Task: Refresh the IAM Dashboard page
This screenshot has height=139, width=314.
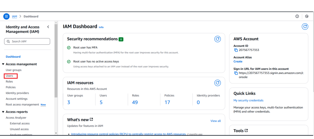Action: pyautogui.click(x=304, y=27)
